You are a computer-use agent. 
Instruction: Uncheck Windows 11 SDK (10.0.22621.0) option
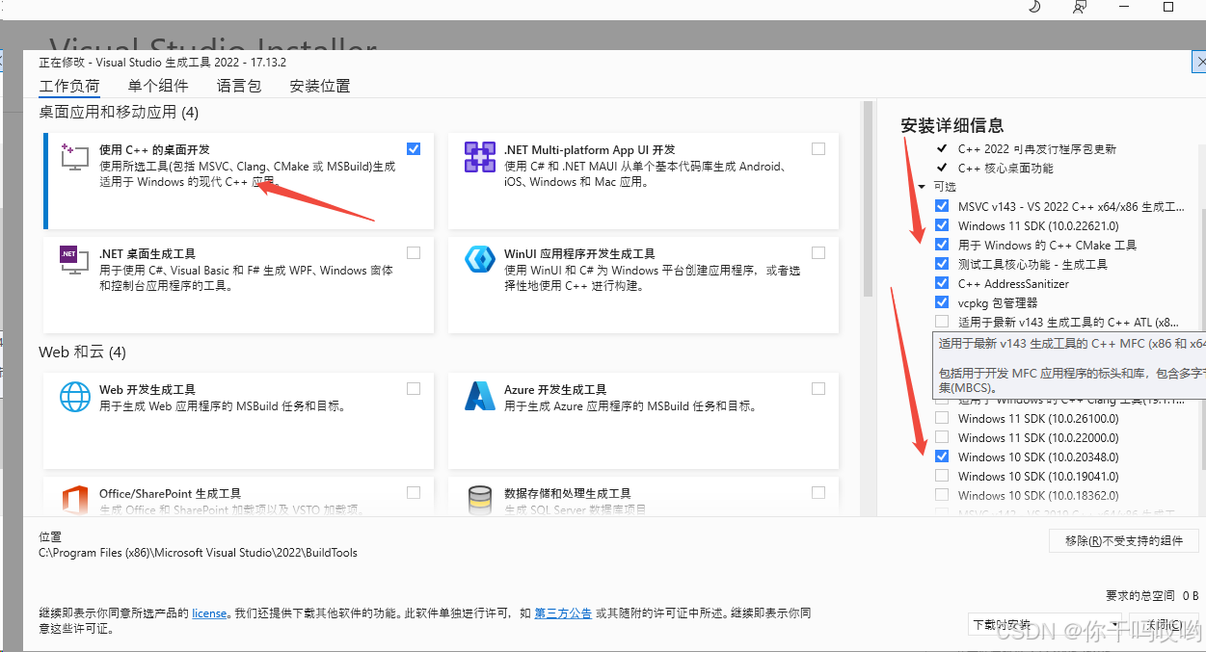pos(942,225)
